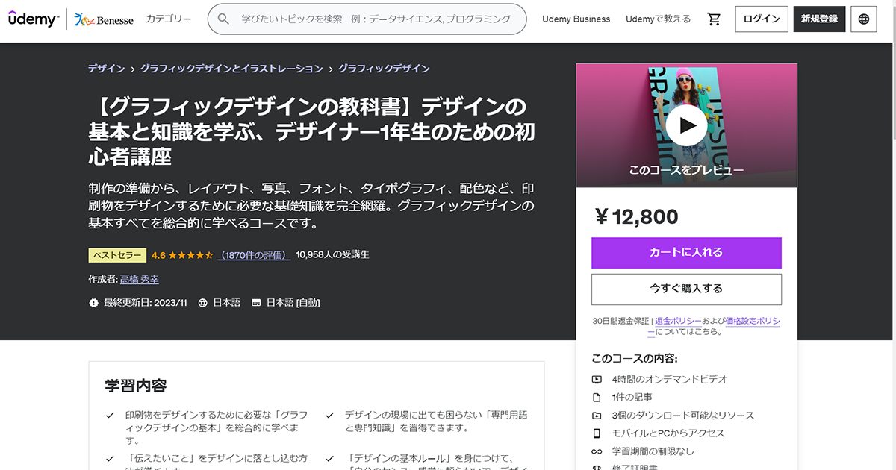Click the star rating icons
The image size is (896, 470).
pyautogui.click(x=191, y=255)
